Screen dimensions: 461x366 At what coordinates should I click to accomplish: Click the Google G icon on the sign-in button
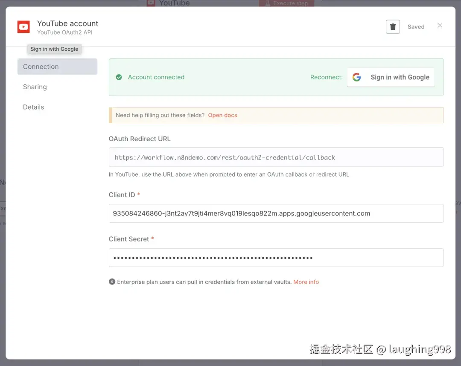(357, 77)
